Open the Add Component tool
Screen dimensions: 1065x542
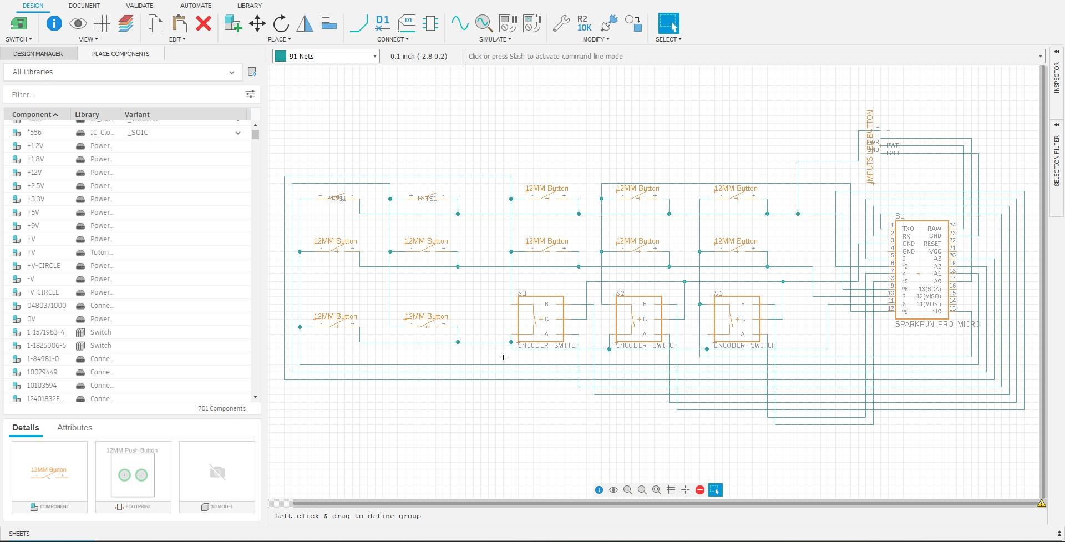pyautogui.click(x=232, y=24)
